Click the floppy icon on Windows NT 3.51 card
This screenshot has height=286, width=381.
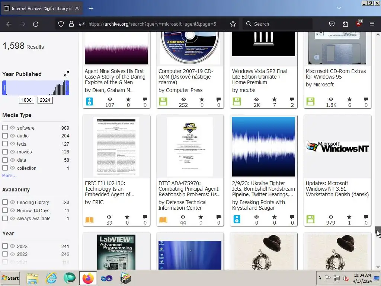pos(310,219)
